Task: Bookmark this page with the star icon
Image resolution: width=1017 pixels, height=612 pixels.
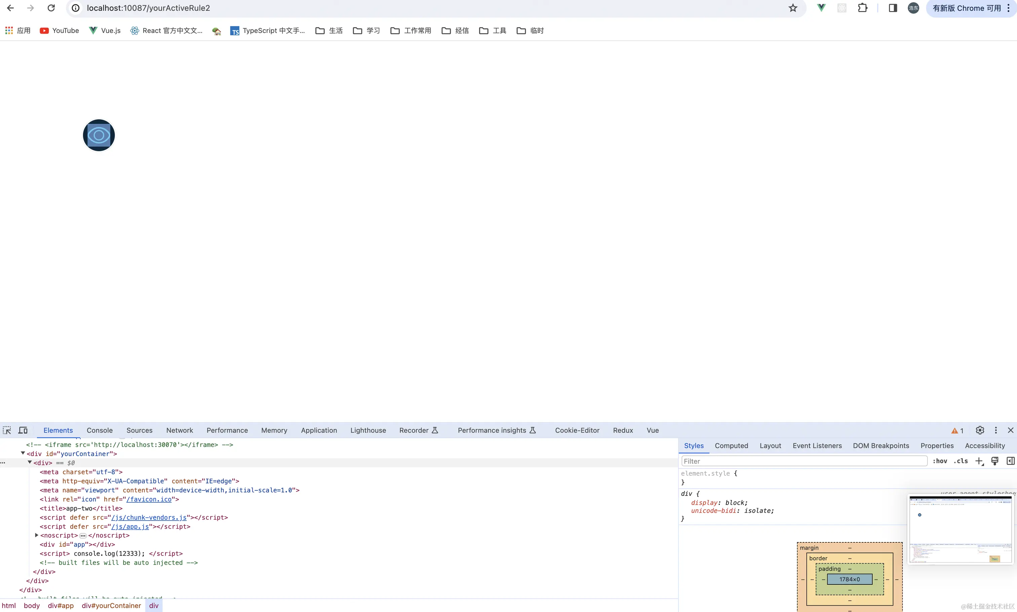Action: pos(793,8)
